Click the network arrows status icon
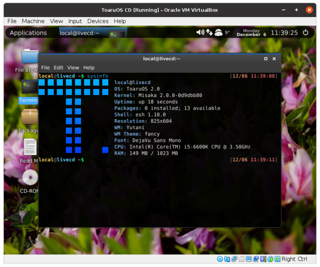The height and width of the screenshot is (267, 320). point(209,32)
